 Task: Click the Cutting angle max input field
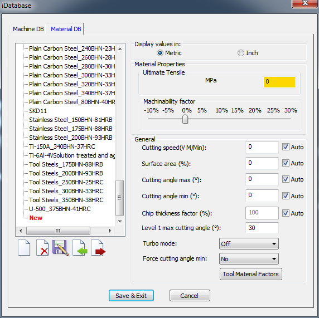click(x=262, y=179)
